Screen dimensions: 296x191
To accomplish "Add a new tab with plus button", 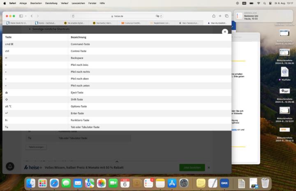I will (220, 16).
